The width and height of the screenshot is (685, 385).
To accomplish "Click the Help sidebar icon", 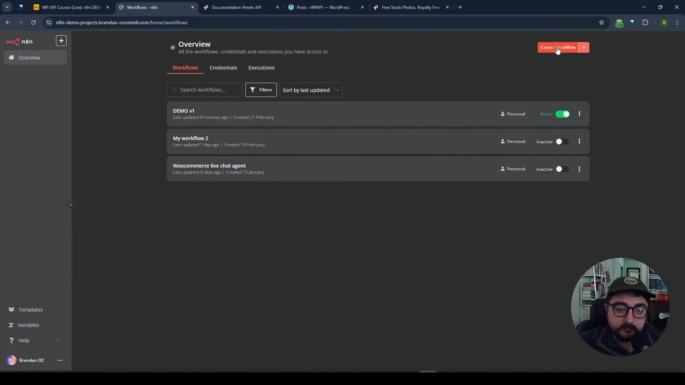I will (x=11, y=340).
